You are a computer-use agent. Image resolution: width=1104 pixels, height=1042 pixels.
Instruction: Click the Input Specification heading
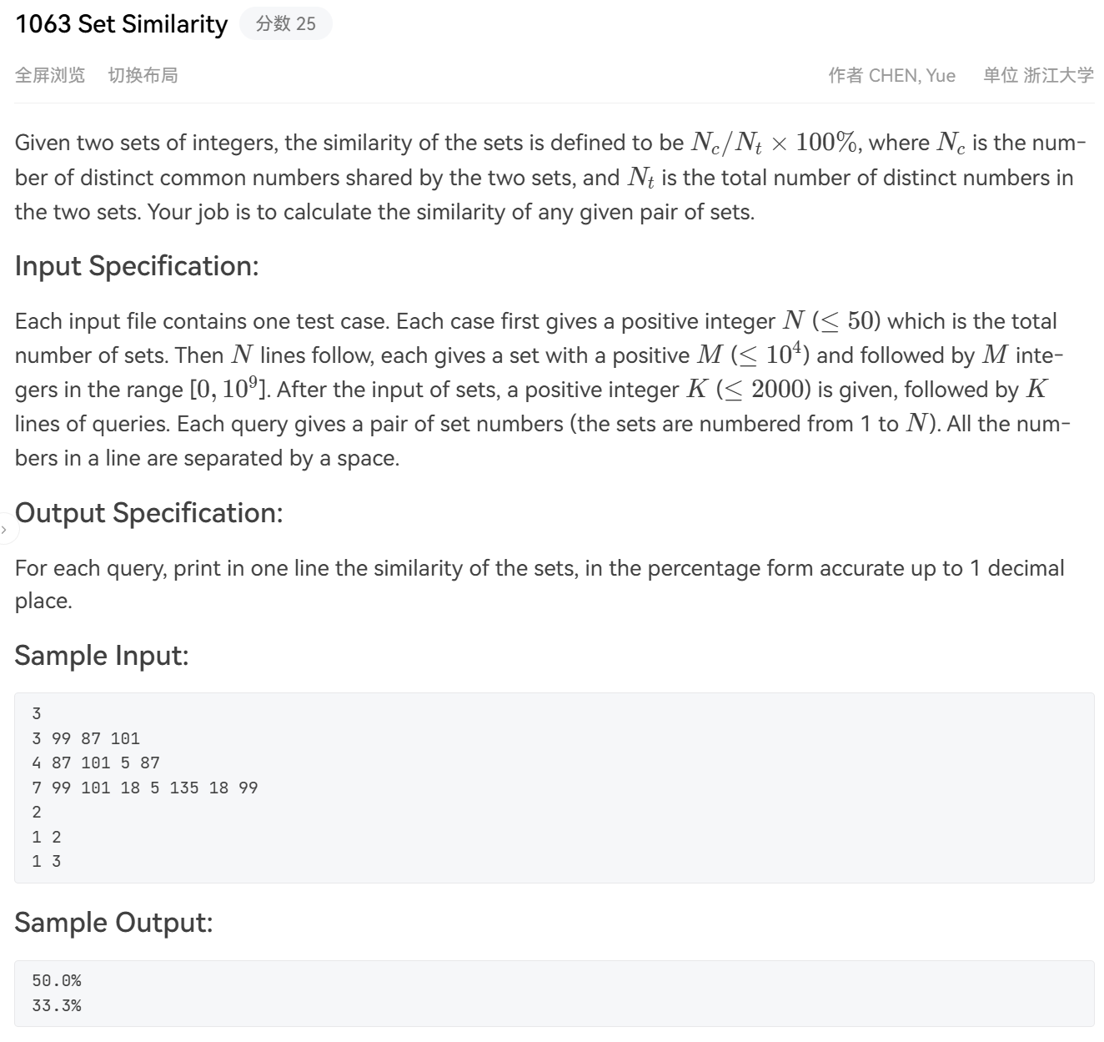(x=137, y=266)
